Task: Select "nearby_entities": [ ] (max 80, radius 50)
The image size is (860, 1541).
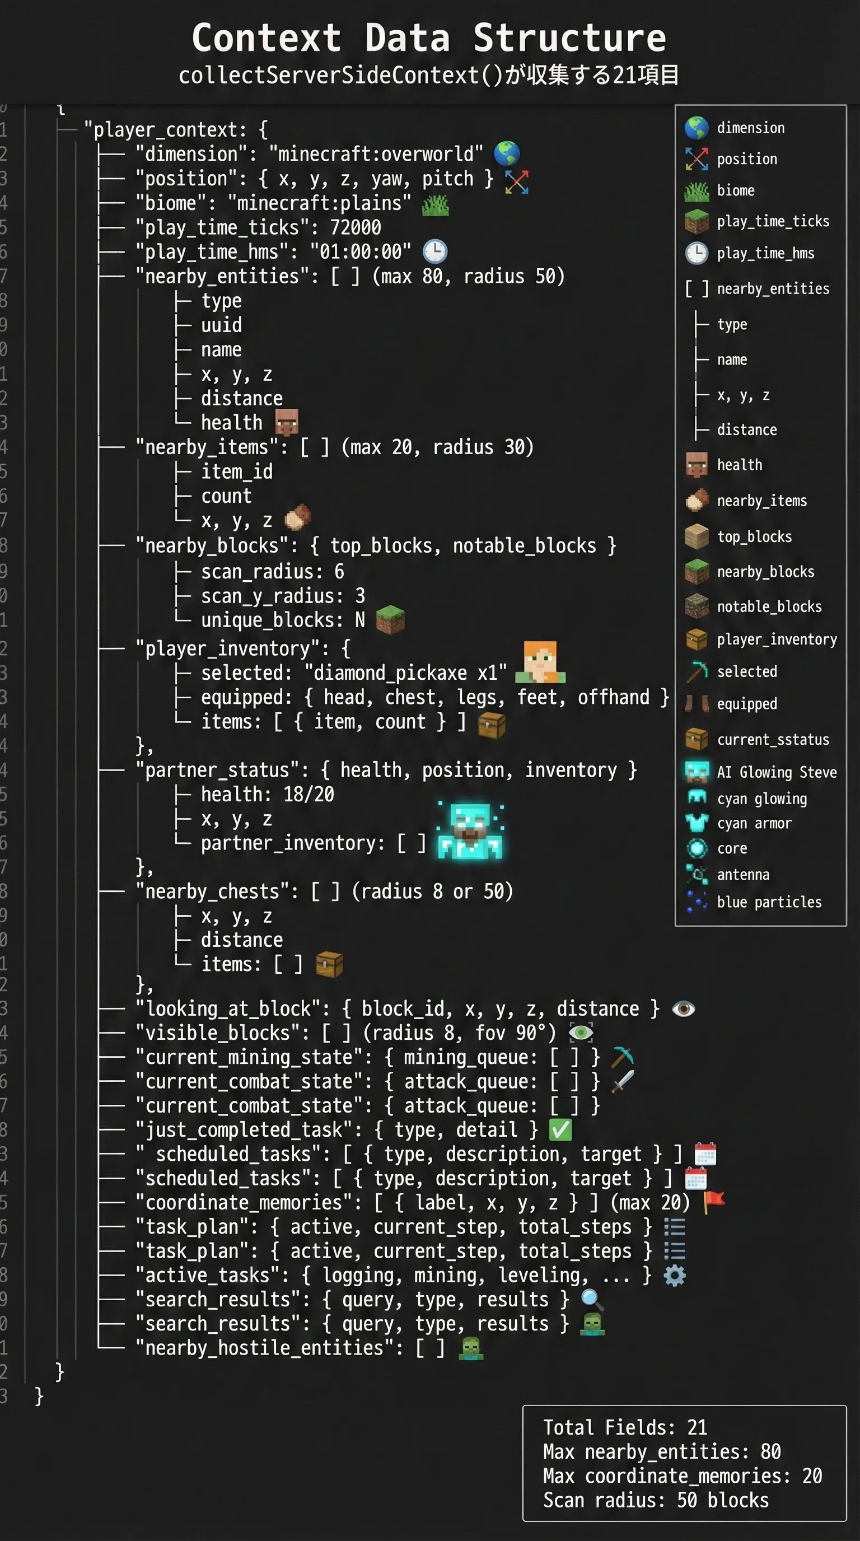Action: click(350, 277)
